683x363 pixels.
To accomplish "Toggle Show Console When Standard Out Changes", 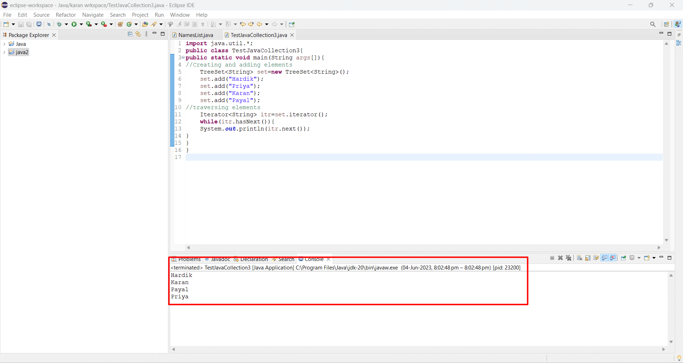I will coord(604,258).
